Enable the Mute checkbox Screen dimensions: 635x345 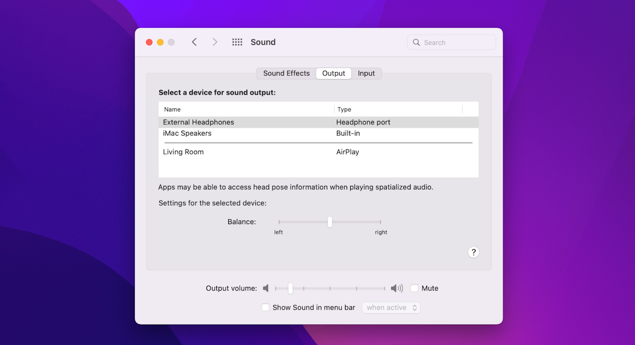[x=414, y=288]
